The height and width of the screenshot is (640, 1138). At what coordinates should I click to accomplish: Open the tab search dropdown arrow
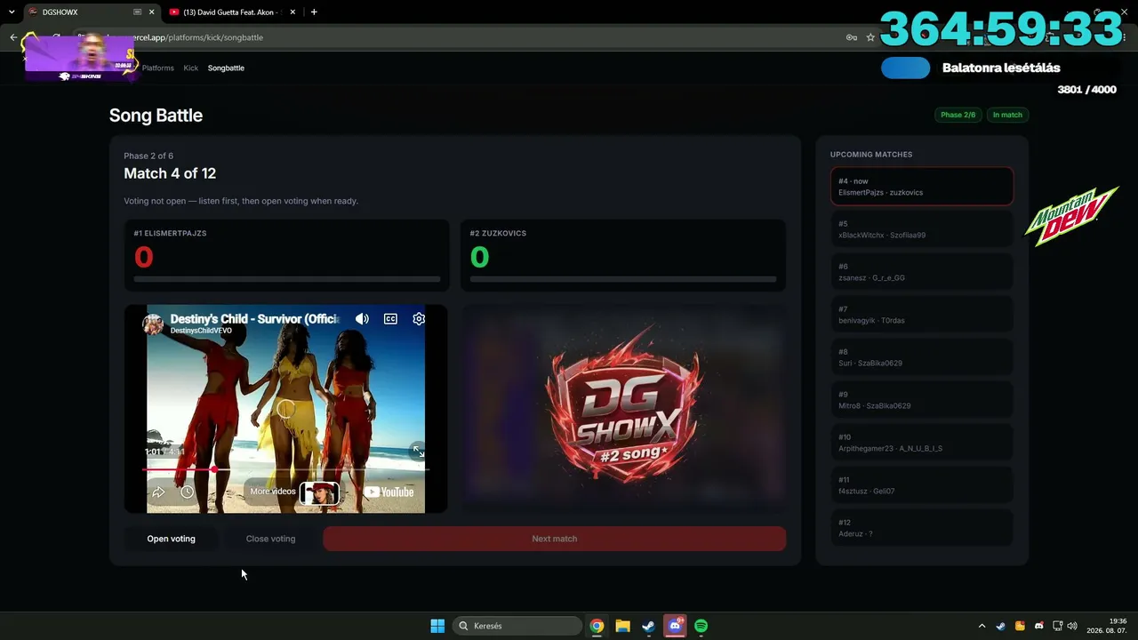click(x=12, y=12)
